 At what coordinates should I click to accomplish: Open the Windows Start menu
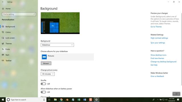pos(3,100)
